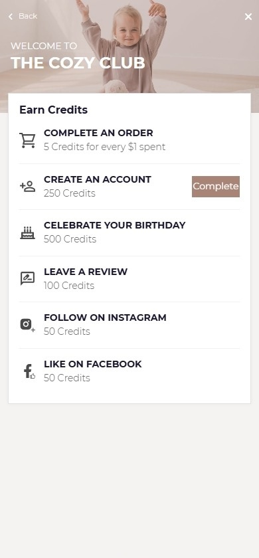This screenshot has width=259, height=558.
Task: Choose Follow on Instagram reward
Action: 129,325
